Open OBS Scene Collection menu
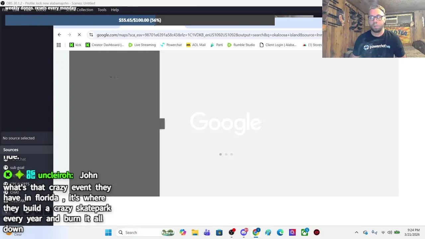This screenshot has height=239, width=425. pos(79,10)
